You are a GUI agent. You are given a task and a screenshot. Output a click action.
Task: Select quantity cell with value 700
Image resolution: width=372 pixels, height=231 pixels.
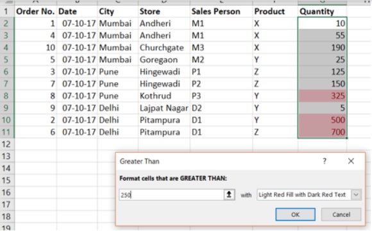point(322,132)
